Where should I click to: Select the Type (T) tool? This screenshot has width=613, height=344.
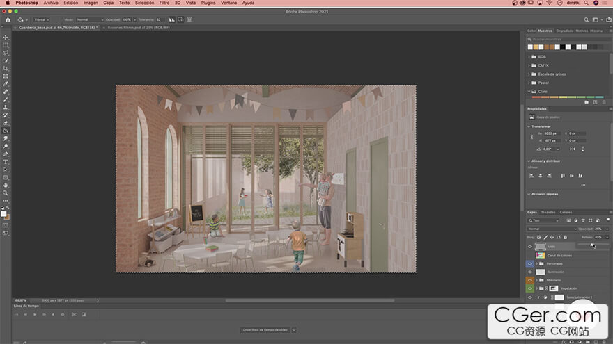pyautogui.click(x=6, y=162)
